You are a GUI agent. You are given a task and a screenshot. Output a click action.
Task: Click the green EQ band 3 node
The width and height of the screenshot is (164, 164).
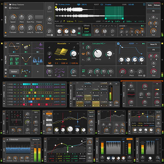click(x=67, y=152)
